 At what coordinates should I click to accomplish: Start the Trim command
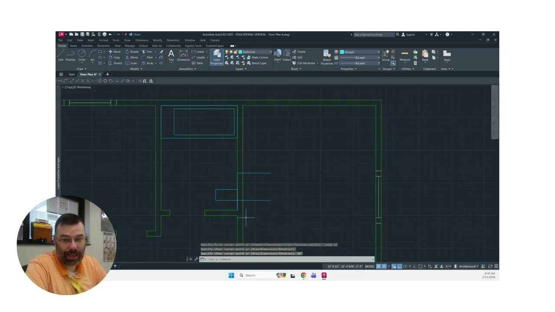[x=147, y=52]
